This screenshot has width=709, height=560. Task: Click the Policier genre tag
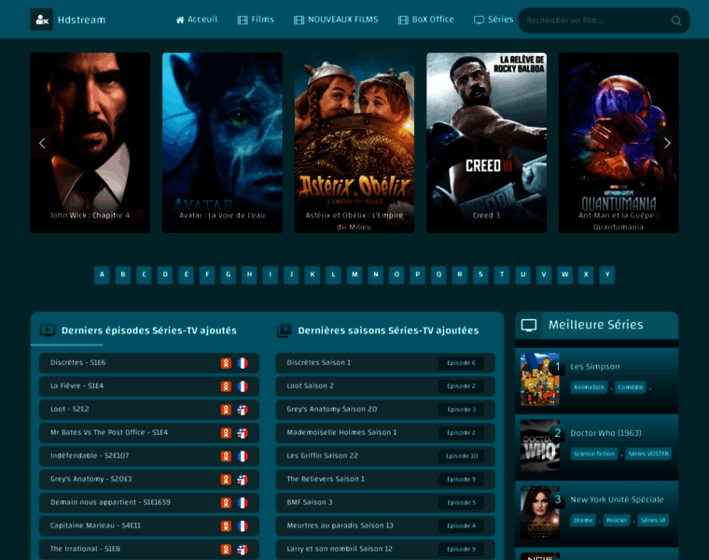pyautogui.click(x=617, y=520)
